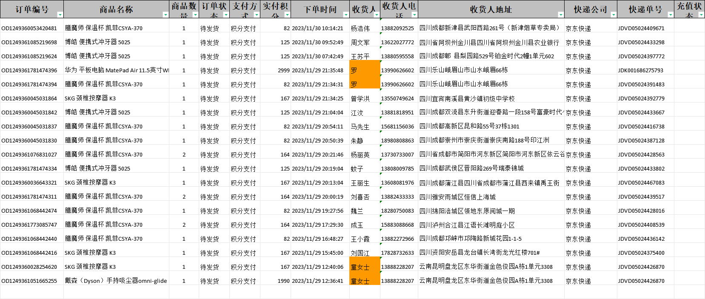Image resolution: width=705 pixels, height=299 pixels.
Task: Open the 订单状态 filter dropdown
Action: [x=226, y=15]
